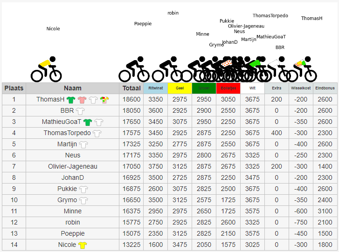This screenshot has width=339, height=252.
Task: Click the Eindbonus column header
Action: pos(325,88)
